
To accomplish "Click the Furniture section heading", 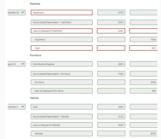I will point(35,55).
